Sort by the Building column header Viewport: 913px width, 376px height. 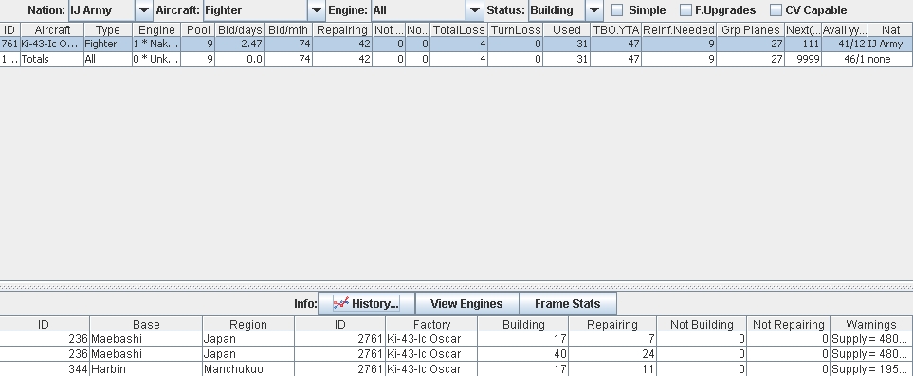click(x=523, y=324)
